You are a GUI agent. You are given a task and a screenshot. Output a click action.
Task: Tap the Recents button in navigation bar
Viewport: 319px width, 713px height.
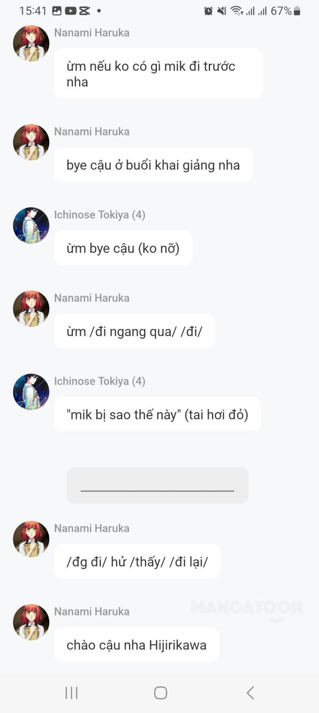(71, 693)
